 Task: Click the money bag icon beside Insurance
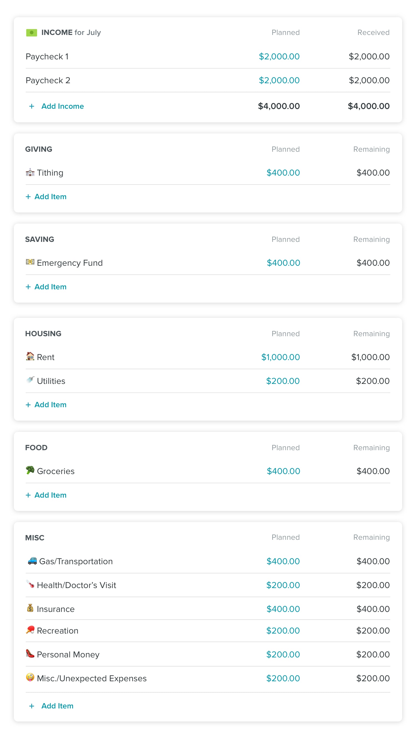(30, 608)
